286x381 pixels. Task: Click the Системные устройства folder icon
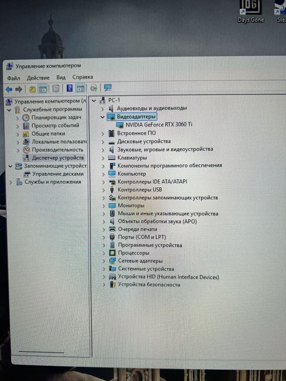[x=112, y=269]
